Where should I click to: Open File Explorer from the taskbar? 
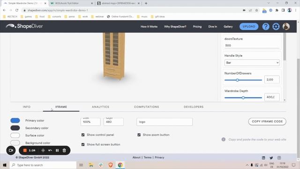(x=91, y=165)
